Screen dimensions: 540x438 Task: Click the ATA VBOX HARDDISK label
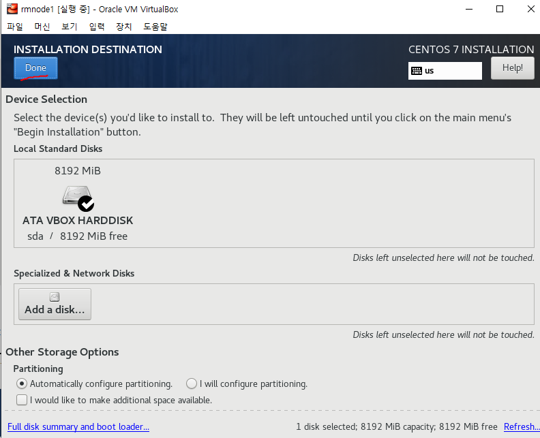point(78,220)
